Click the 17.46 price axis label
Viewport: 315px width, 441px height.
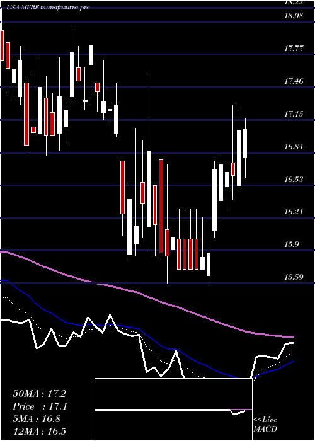click(x=294, y=81)
